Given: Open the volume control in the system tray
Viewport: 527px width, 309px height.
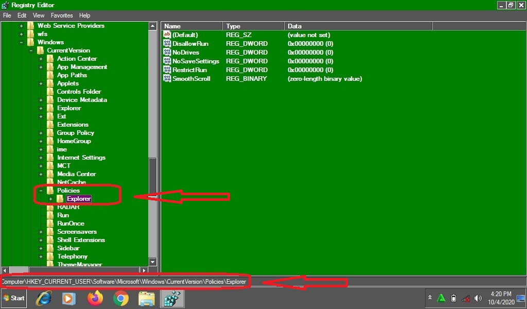Looking at the screenshot, I should tap(479, 298).
